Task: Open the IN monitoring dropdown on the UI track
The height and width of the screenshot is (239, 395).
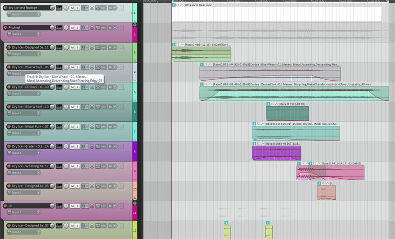Action: click(112, 206)
